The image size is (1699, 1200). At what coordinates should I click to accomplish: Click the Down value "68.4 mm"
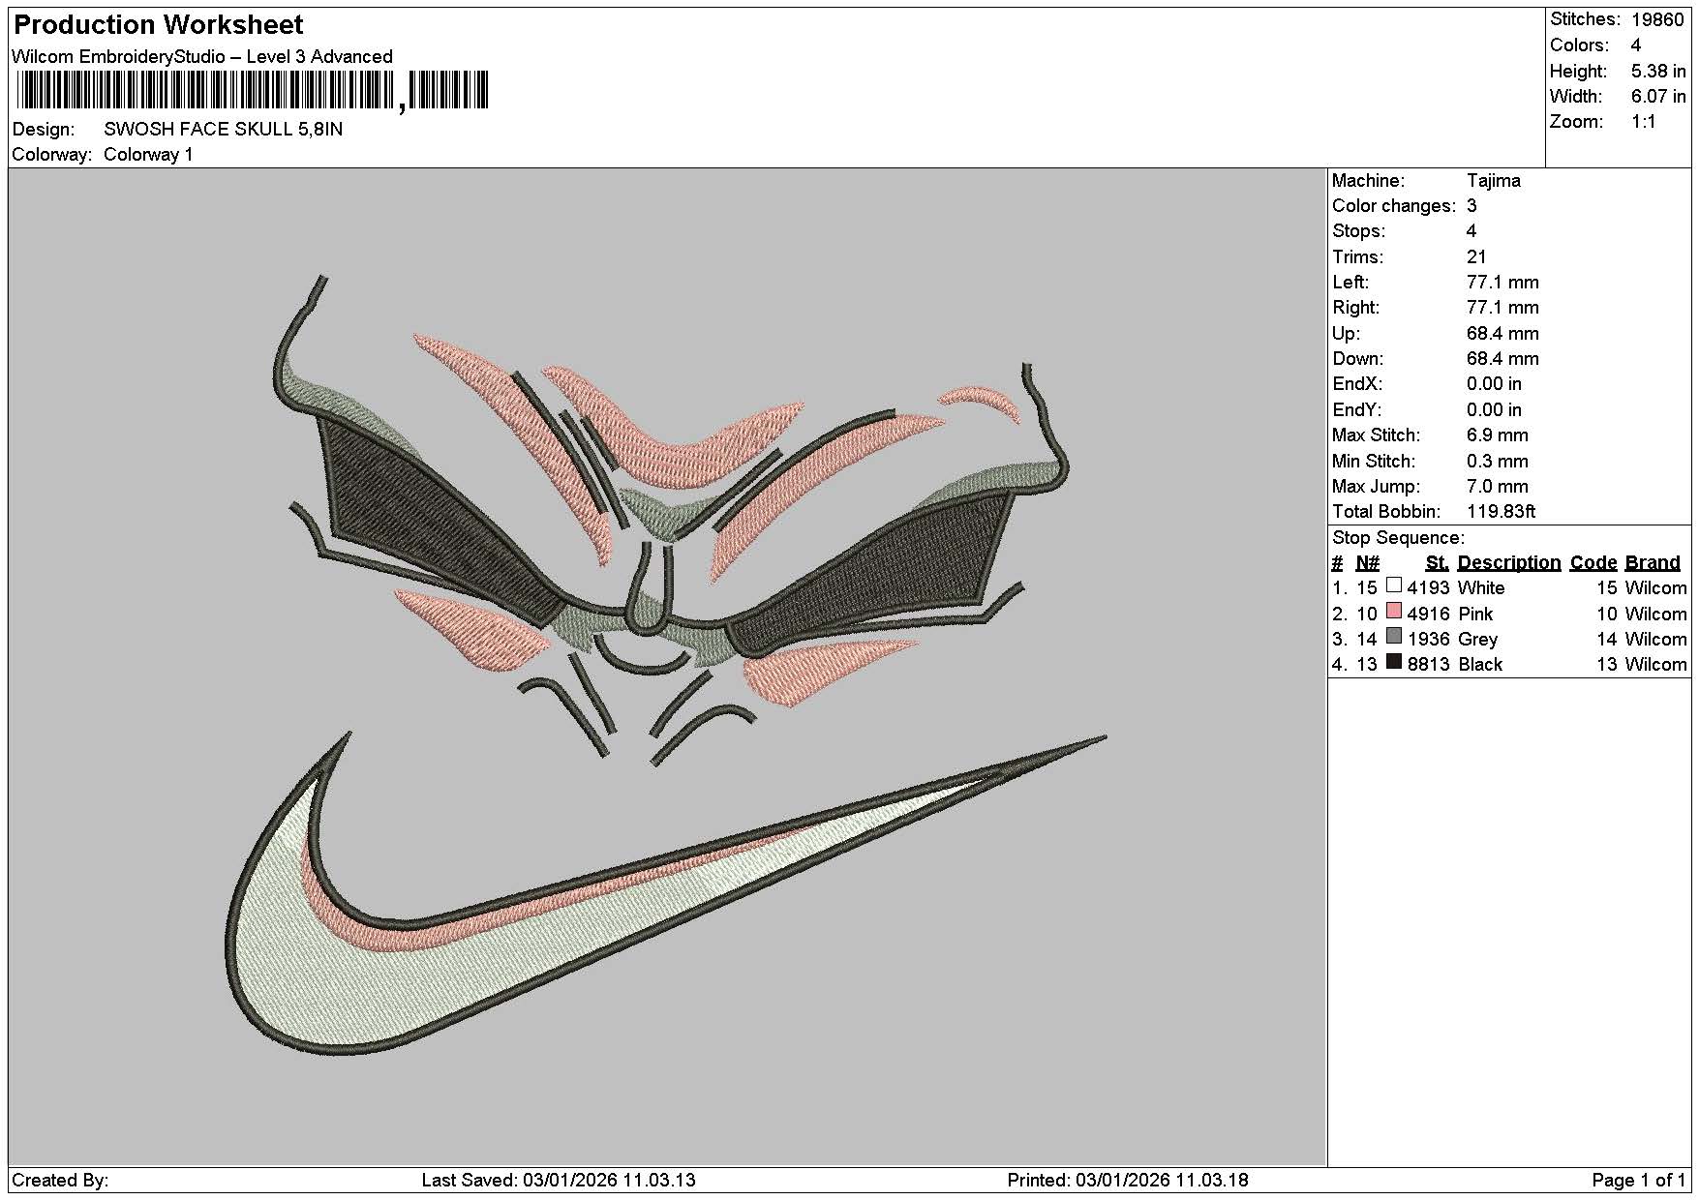tap(1502, 358)
